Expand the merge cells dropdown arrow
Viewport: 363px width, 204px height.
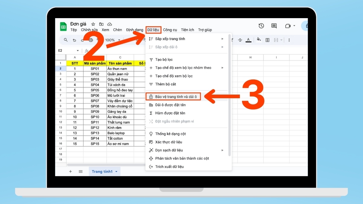coord(281,40)
